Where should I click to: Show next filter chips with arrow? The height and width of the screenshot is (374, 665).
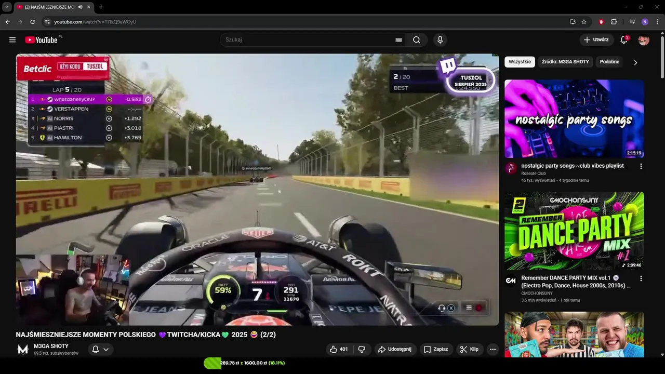(x=635, y=62)
